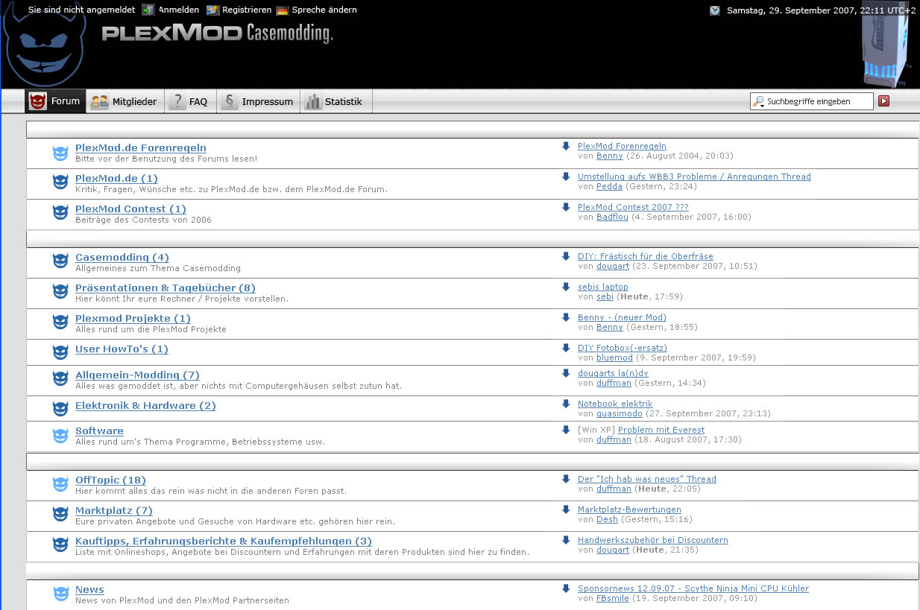Click the devil icon next to Software forum
This screenshot has height=610, width=920.
coord(60,436)
